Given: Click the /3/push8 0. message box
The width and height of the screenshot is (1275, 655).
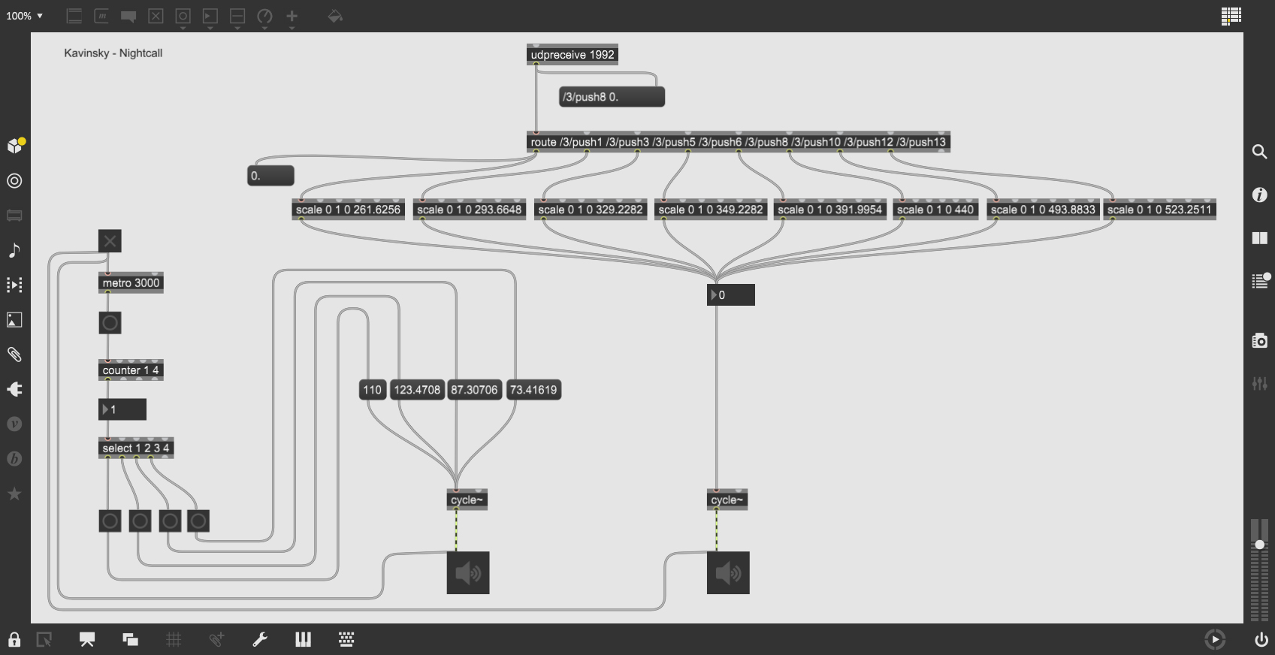Looking at the screenshot, I should tap(612, 97).
